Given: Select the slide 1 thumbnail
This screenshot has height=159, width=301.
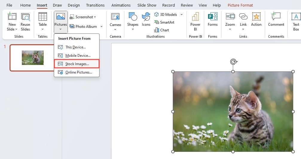Looking at the screenshot, I should click(33, 58).
